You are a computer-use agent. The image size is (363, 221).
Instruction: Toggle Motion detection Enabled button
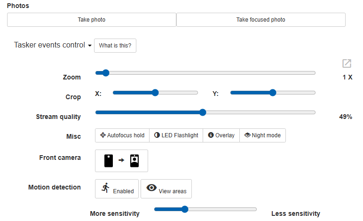(x=117, y=189)
